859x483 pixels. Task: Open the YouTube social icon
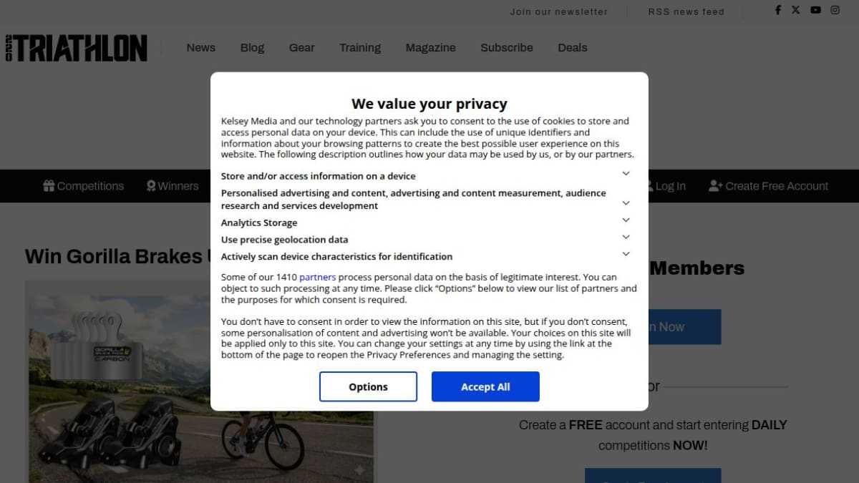(x=815, y=10)
